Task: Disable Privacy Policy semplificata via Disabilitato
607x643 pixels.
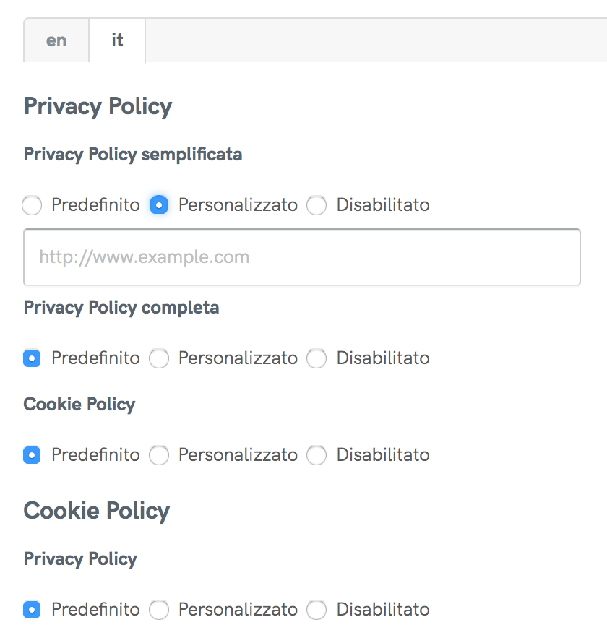Action: [317, 205]
